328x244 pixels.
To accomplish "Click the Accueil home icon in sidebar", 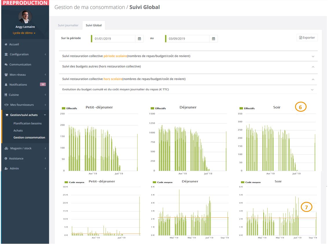I will (x=6, y=44).
